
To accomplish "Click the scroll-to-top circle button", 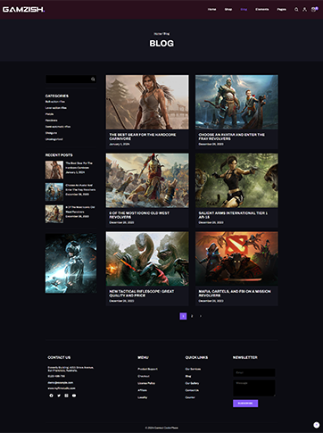I will coord(316,425).
